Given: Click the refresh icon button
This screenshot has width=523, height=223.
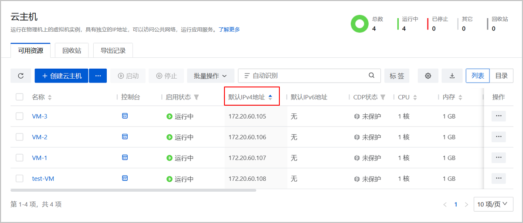Looking at the screenshot, I should (x=21, y=76).
